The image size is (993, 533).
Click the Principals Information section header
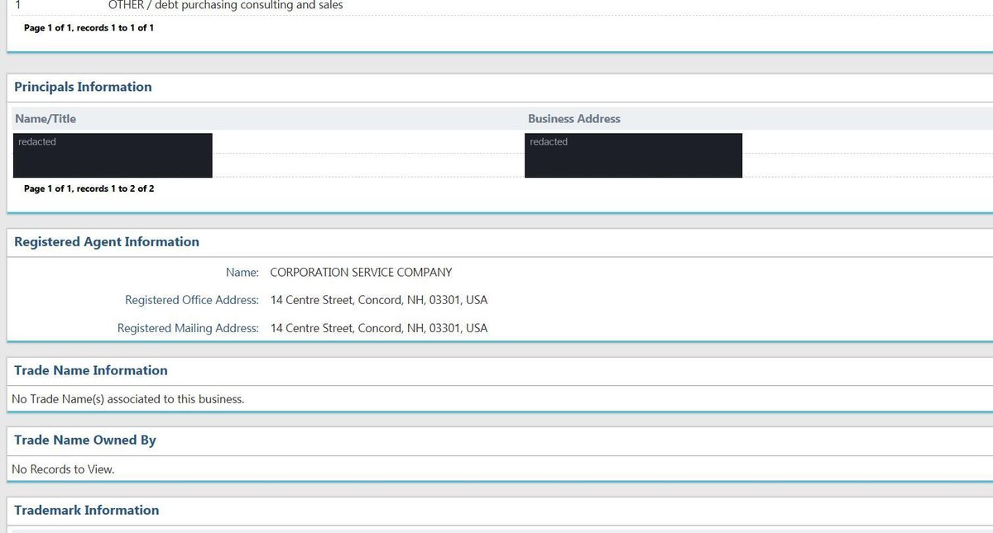click(x=83, y=87)
